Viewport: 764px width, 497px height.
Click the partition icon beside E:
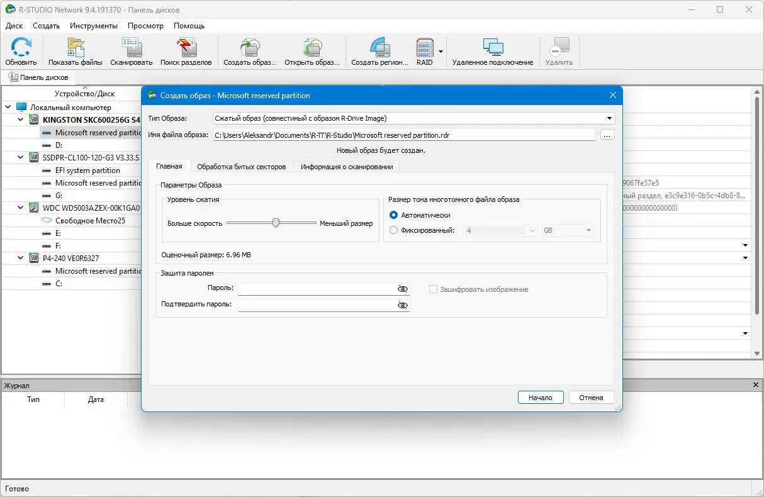pos(47,233)
